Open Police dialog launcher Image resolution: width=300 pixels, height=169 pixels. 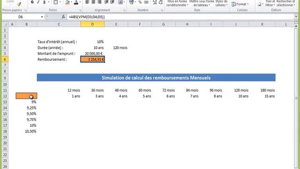click(x=80, y=10)
